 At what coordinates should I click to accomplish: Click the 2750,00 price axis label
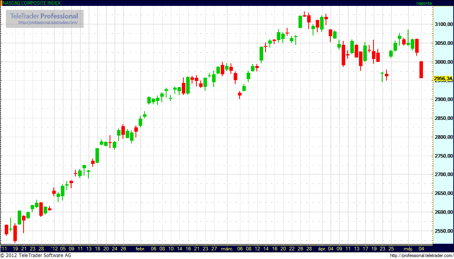click(444, 156)
